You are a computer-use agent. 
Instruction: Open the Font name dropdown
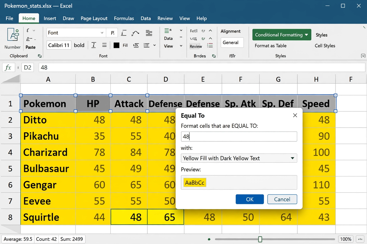tap(102, 33)
